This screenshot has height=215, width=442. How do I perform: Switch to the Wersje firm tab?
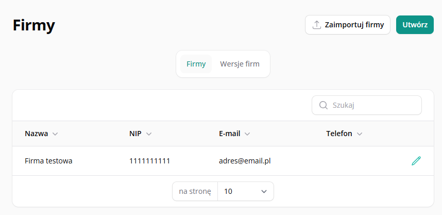click(x=240, y=64)
